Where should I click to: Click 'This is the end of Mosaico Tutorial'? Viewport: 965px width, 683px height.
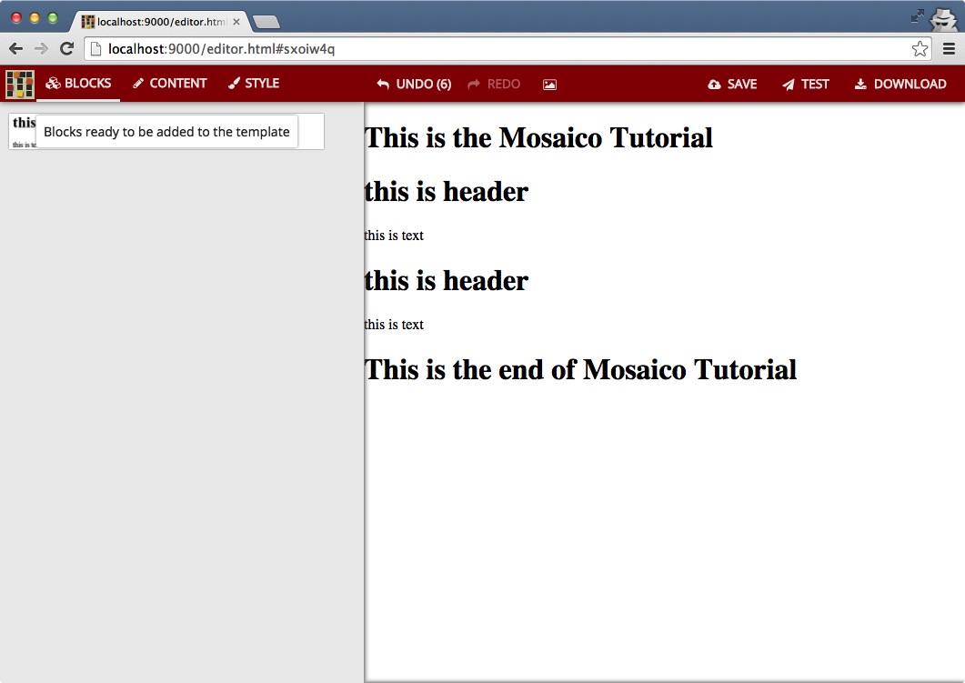(x=580, y=370)
